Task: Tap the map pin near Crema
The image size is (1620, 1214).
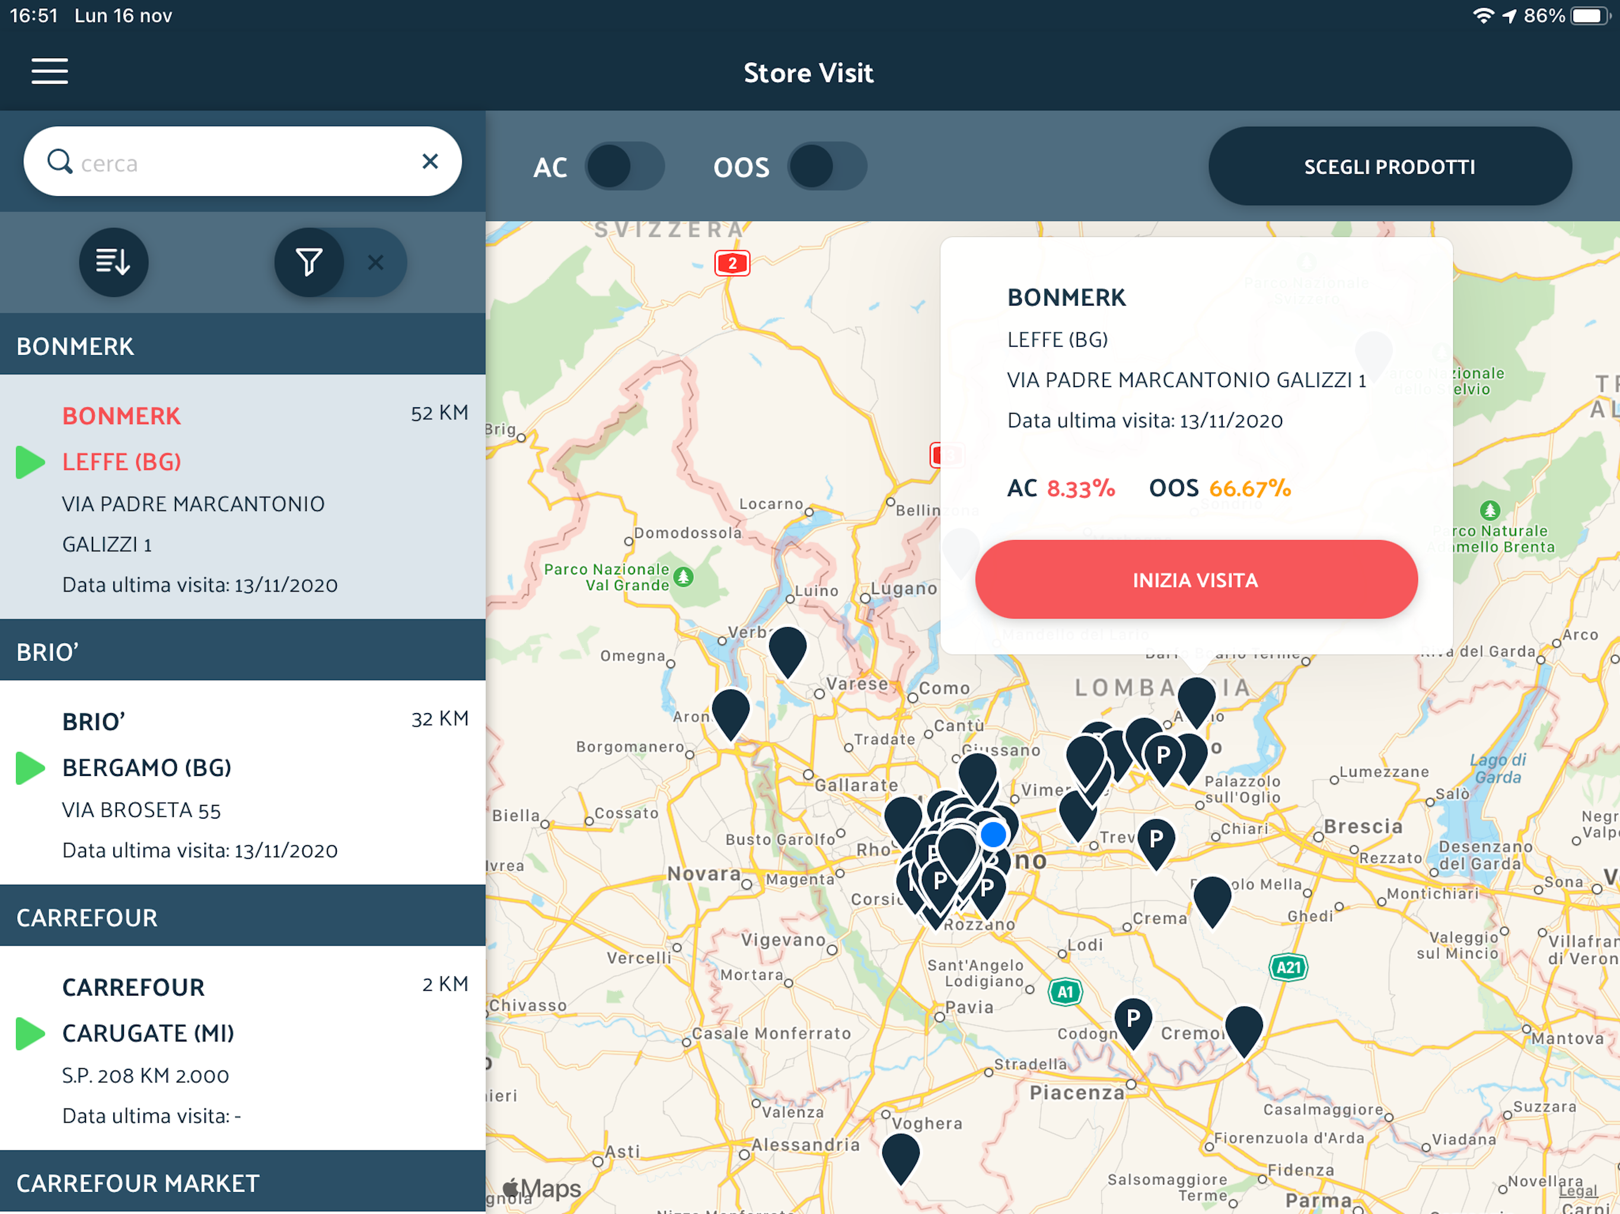Action: 1212,902
